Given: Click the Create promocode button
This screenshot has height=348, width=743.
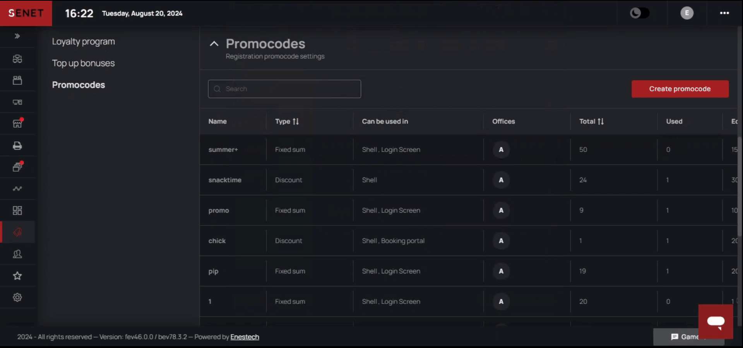Looking at the screenshot, I should point(680,89).
